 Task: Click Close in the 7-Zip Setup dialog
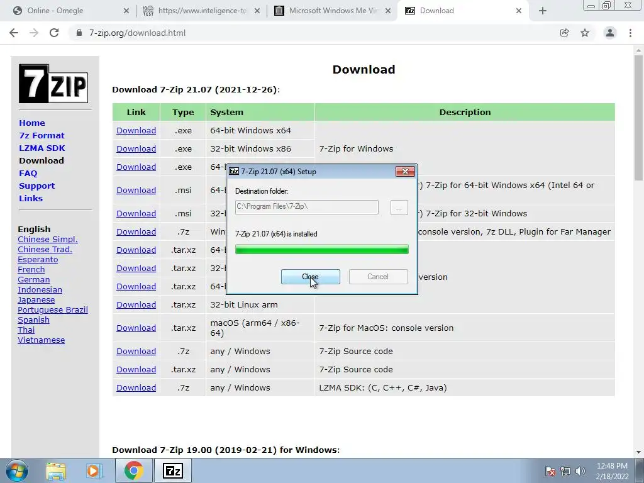[x=311, y=277]
